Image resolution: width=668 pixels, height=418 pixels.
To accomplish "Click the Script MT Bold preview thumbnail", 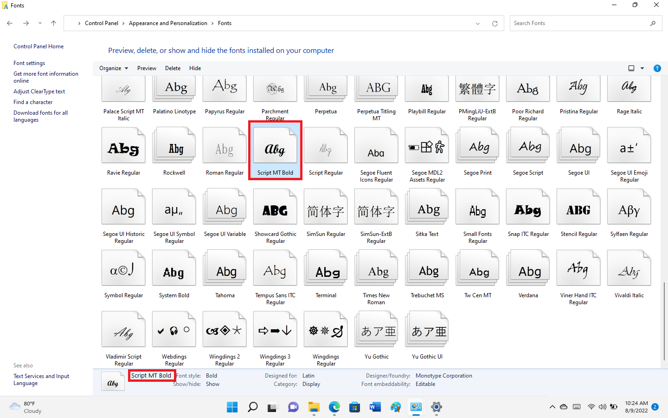I will (x=113, y=382).
